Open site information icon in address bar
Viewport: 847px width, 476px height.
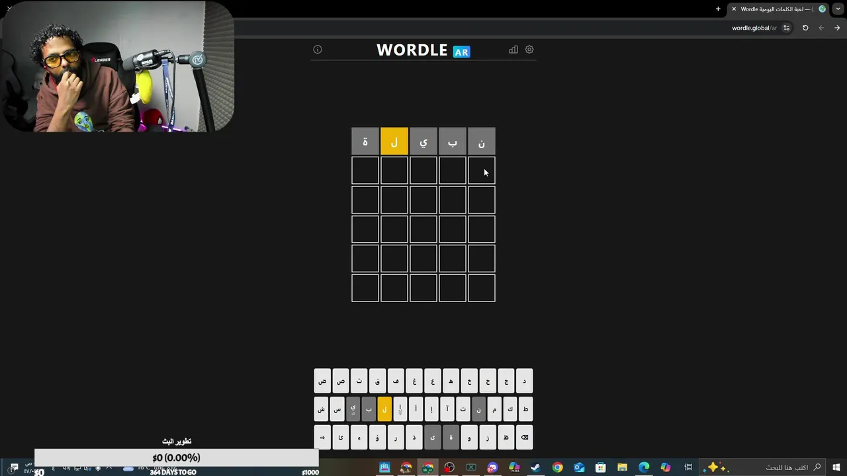786,28
